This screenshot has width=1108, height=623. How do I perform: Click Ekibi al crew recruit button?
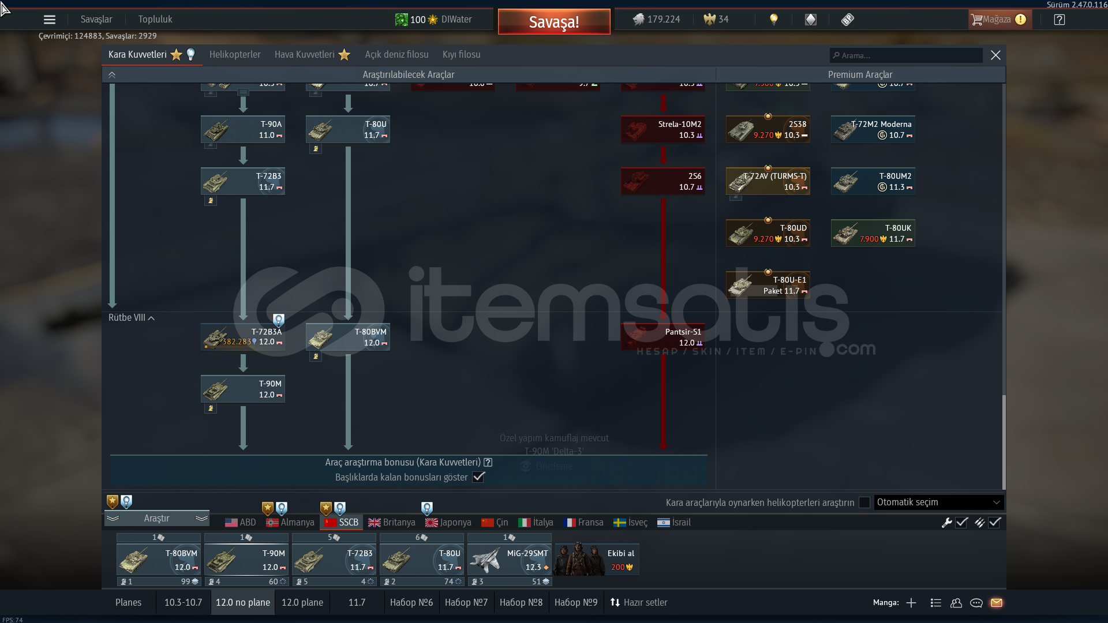(x=596, y=560)
